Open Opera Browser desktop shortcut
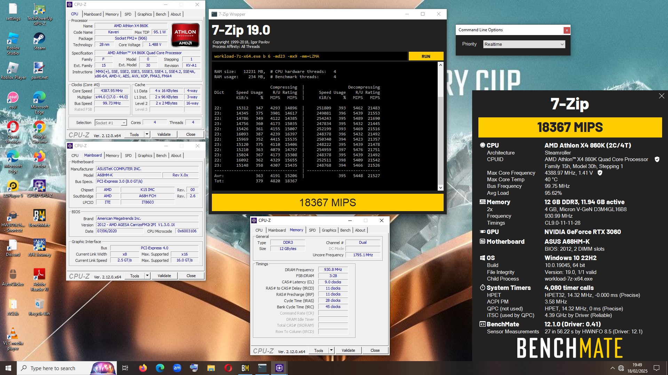 [13, 132]
